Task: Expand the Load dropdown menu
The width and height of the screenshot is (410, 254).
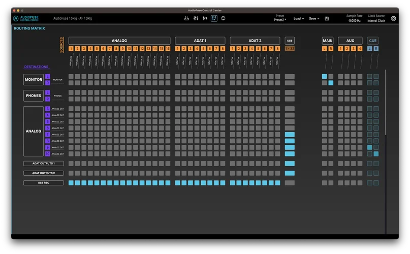Action: (x=299, y=18)
